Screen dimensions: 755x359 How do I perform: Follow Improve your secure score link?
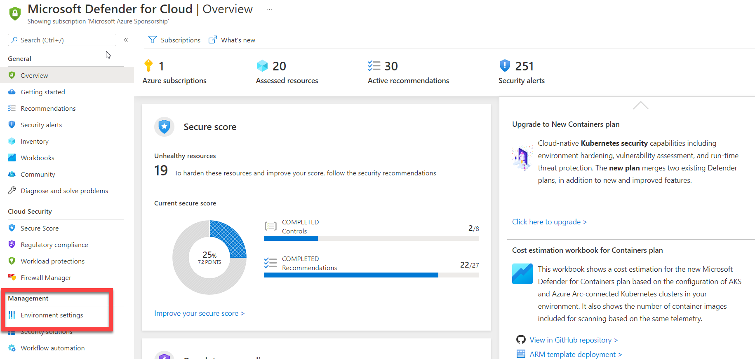coord(200,313)
